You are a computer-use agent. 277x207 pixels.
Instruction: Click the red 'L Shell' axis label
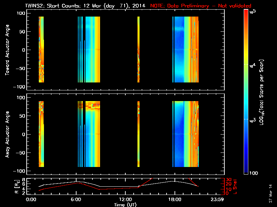235,186
